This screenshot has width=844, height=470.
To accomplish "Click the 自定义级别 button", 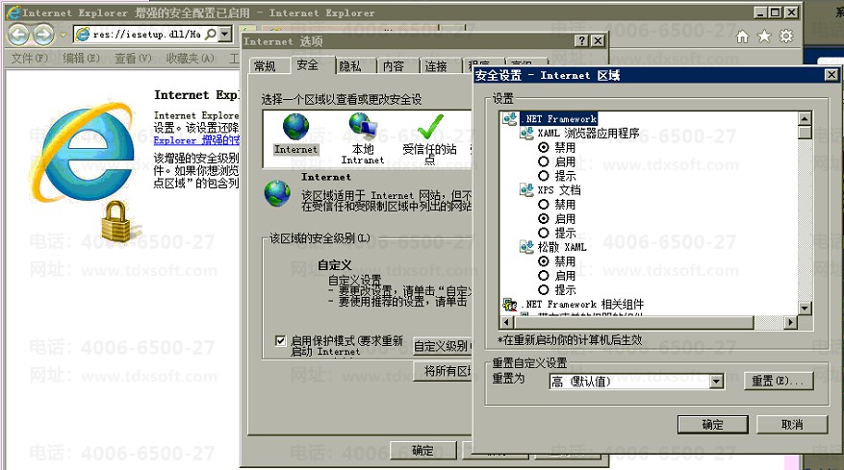I will [443, 346].
